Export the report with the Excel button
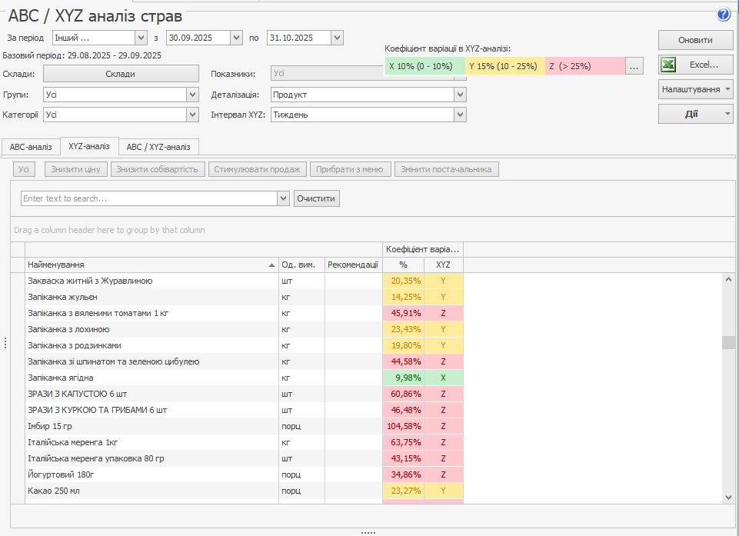The image size is (739, 536). (695, 65)
